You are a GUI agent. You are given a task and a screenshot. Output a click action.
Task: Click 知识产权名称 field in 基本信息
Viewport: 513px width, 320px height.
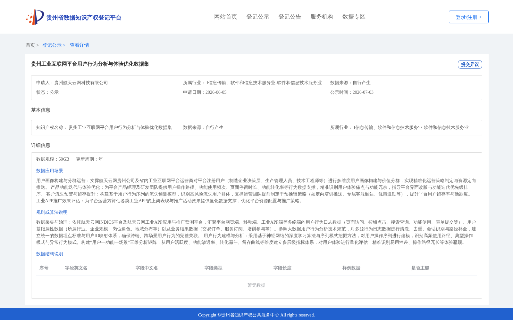[x=104, y=127]
